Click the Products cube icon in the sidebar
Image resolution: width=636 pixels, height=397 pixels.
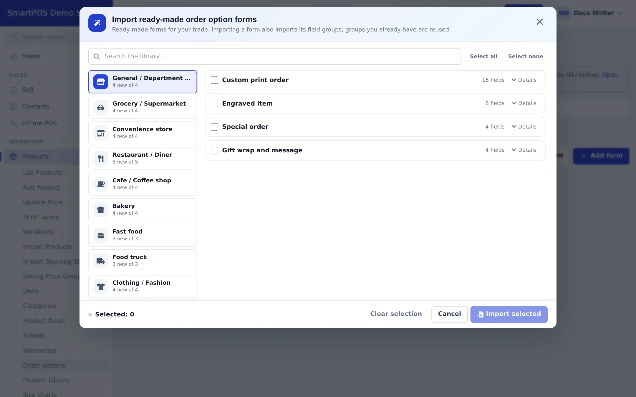click(x=13, y=156)
